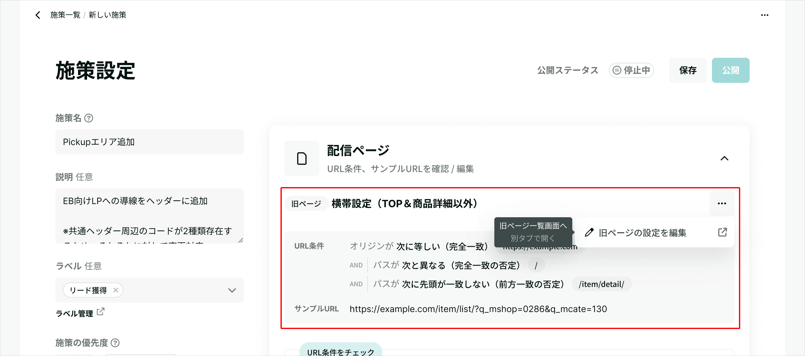The width and height of the screenshot is (805, 356).
Task: Click help icon next to 施策の優先度
Action: (115, 343)
